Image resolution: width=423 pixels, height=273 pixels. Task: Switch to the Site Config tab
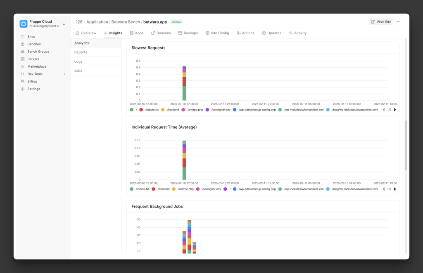217,33
